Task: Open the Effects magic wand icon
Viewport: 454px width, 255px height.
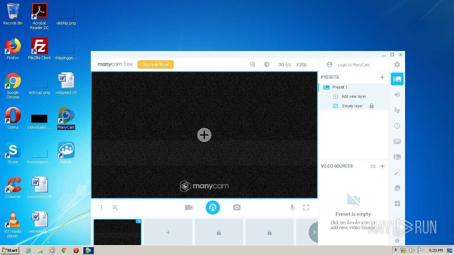Action: 397,172
